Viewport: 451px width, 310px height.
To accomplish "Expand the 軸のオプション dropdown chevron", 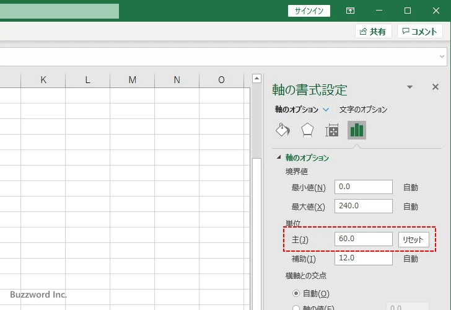I will point(326,110).
